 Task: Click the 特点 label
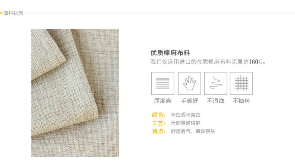(x=159, y=131)
